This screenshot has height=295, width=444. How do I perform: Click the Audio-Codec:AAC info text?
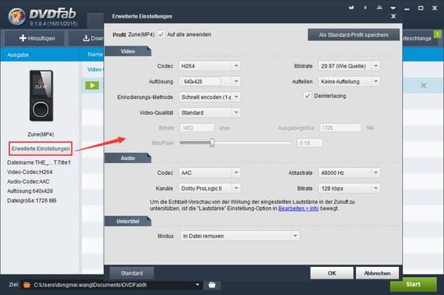pyautogui.click(x=28, y=182)
